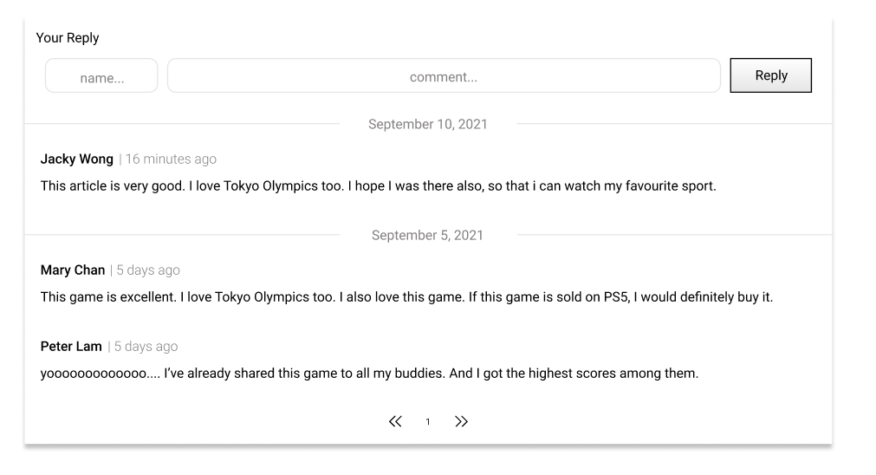Click the September 10, 2021 date separator
Viewport: 876px width, 475px height.
pos(427,124)
